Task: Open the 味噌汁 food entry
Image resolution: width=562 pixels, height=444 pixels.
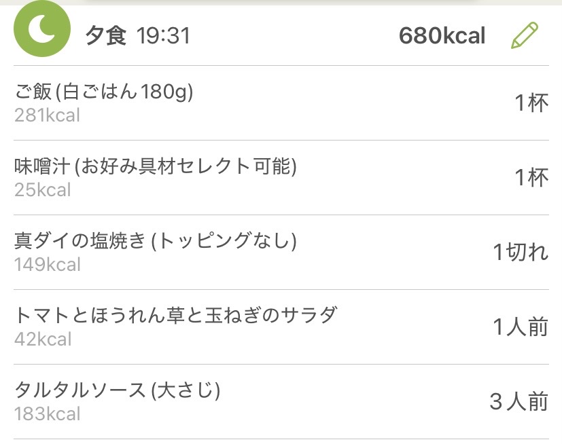Action: 156,166
